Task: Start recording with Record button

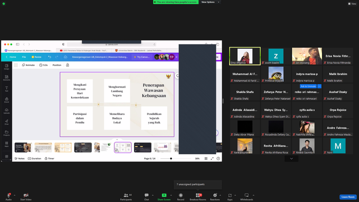Action: 181,196
